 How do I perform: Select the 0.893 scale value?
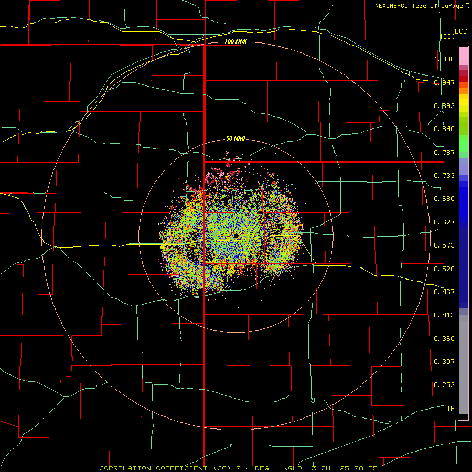444,105
